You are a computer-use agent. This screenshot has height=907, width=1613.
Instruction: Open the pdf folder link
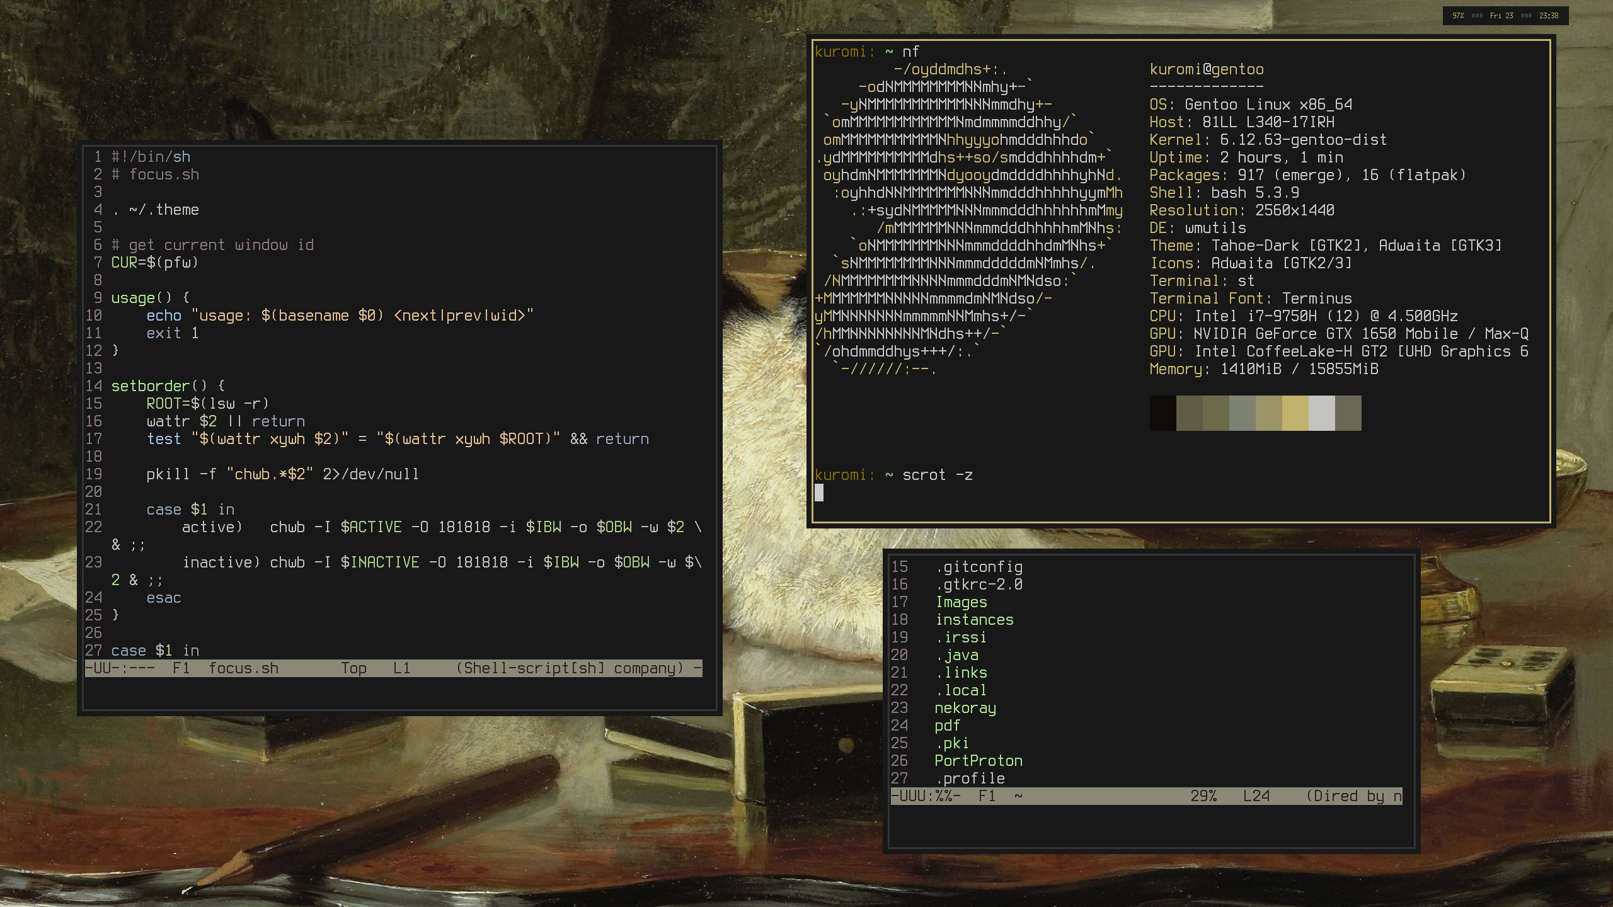coord(947,726)
